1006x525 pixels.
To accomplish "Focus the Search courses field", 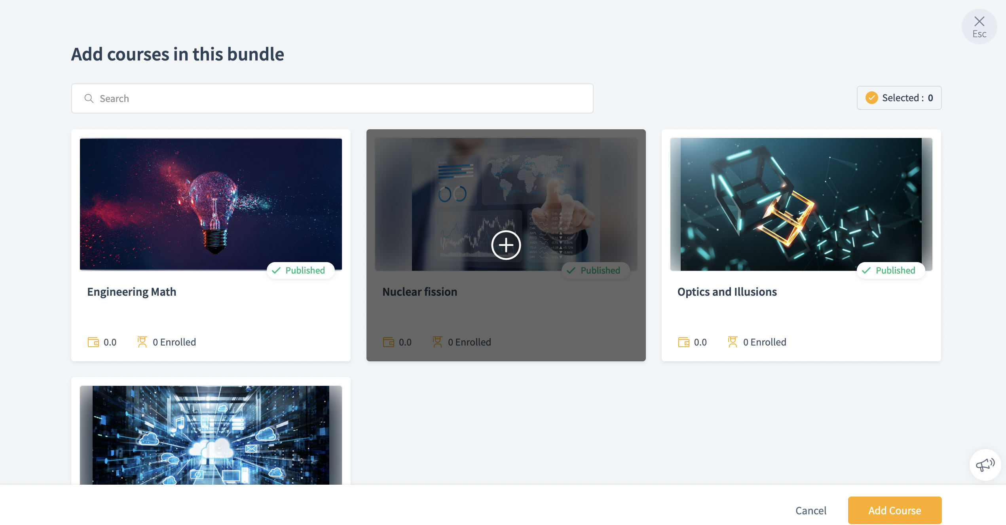I will 332,98.
